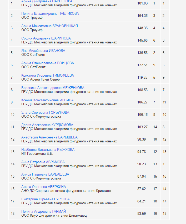Image resolution: width=186 pixels, height=224 pixels.
Task: Open Алиса Павловна БАРБАШЕВА link
Action: click(45, 175)
